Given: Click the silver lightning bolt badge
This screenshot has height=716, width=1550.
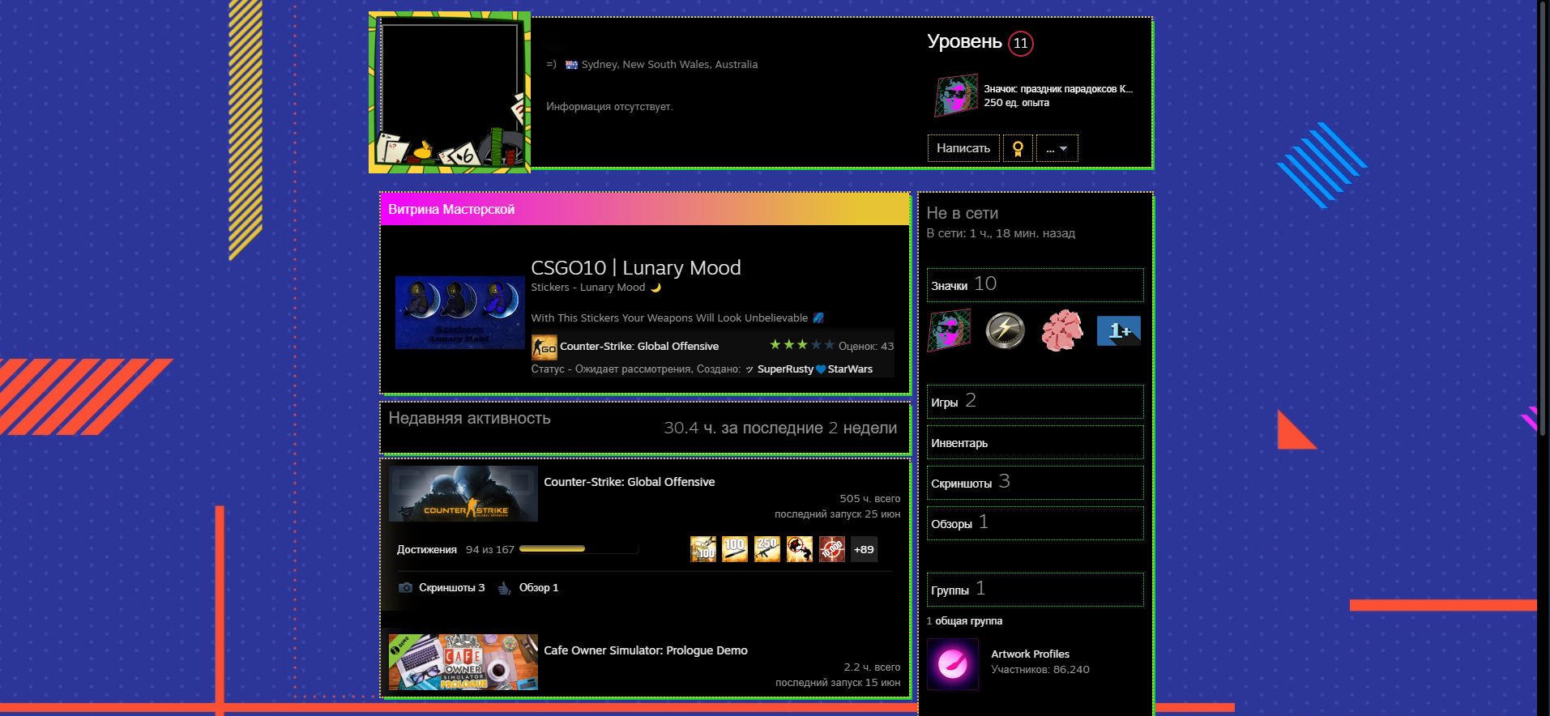Looking at the screenshot, I should (1006, 330).
